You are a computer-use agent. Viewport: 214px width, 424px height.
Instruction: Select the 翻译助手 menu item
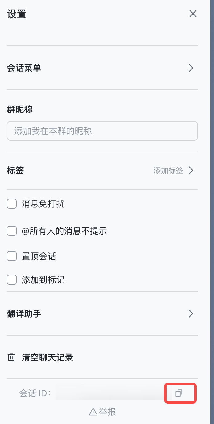24,314
